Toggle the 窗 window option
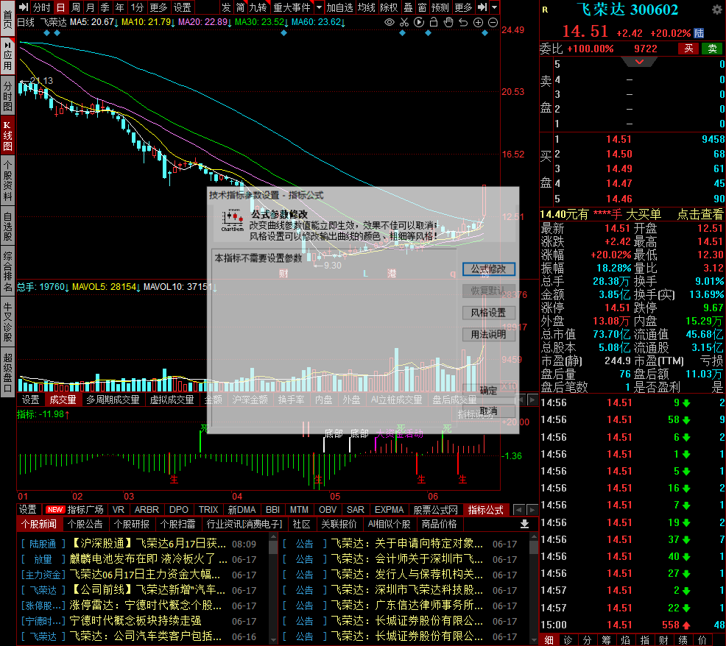Viewport: 726px width, 646px height. [422, 7]
